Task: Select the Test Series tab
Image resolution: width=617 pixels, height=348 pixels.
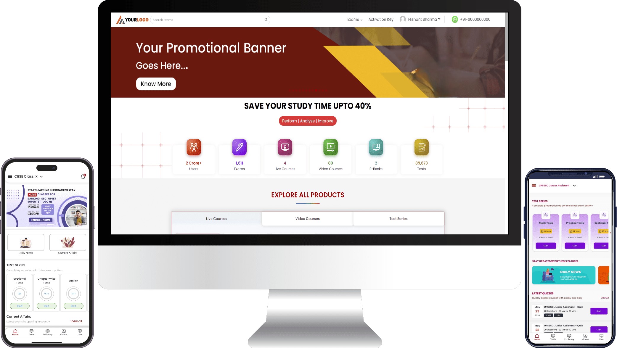Action: 398,218
